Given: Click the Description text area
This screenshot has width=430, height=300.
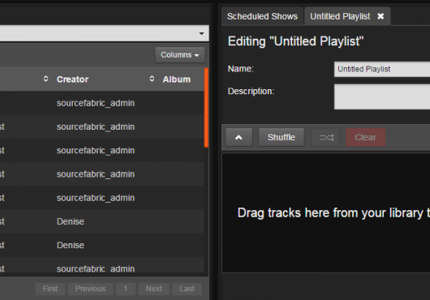Looking at the screenshot, I should (382, 96).
